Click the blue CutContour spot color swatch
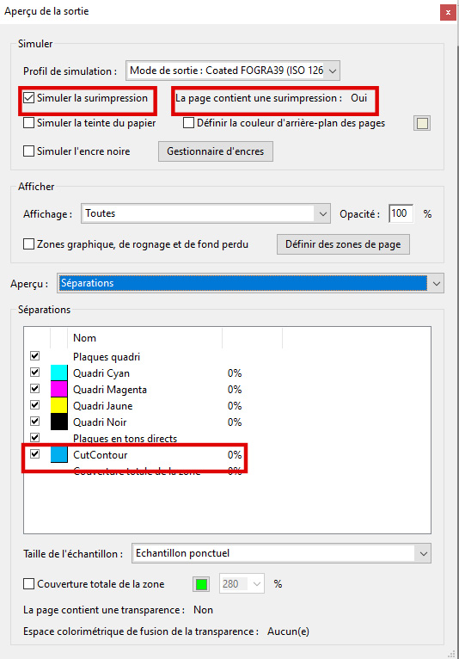Screen dimensions: 459x659 [x=58, y=455]
